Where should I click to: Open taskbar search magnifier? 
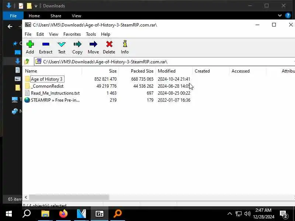coord(27,214)
